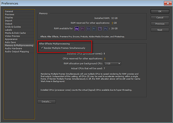Go to Previous preferences page
This screenshot has width=173, height=123.
pyautogui.click(x=160, y=24)
